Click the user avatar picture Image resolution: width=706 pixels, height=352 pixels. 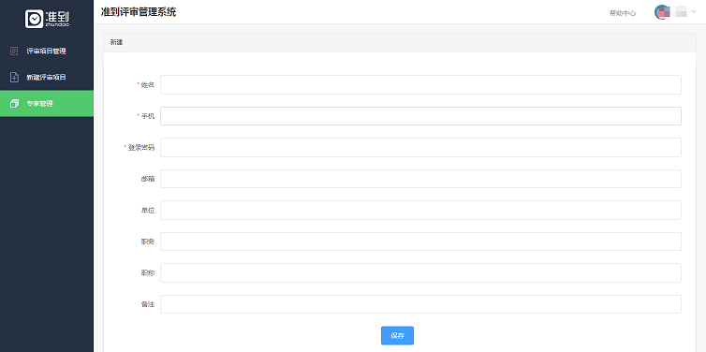pyautogui.click(x=662, y=12)
